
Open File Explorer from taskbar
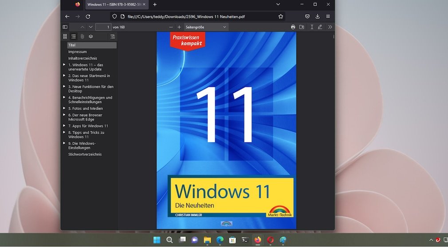click(208, 240)
